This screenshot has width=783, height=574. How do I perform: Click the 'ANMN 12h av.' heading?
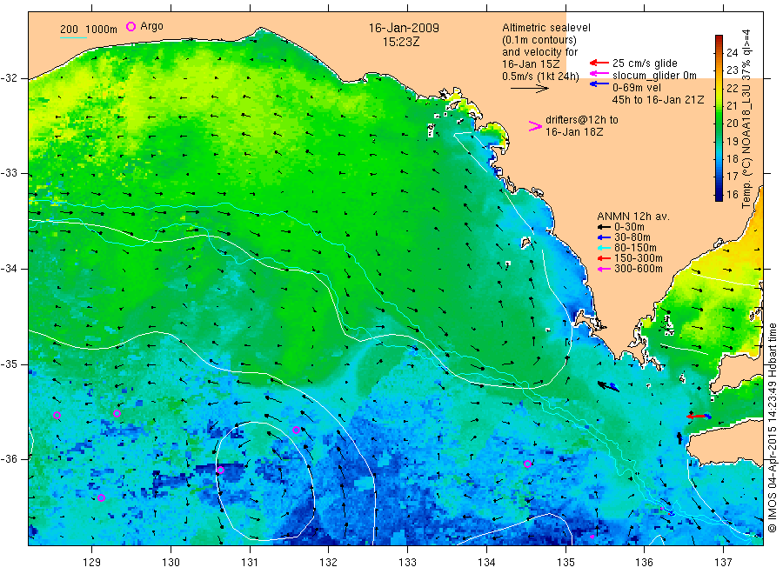pyautogui.click(x=632, y=217)
